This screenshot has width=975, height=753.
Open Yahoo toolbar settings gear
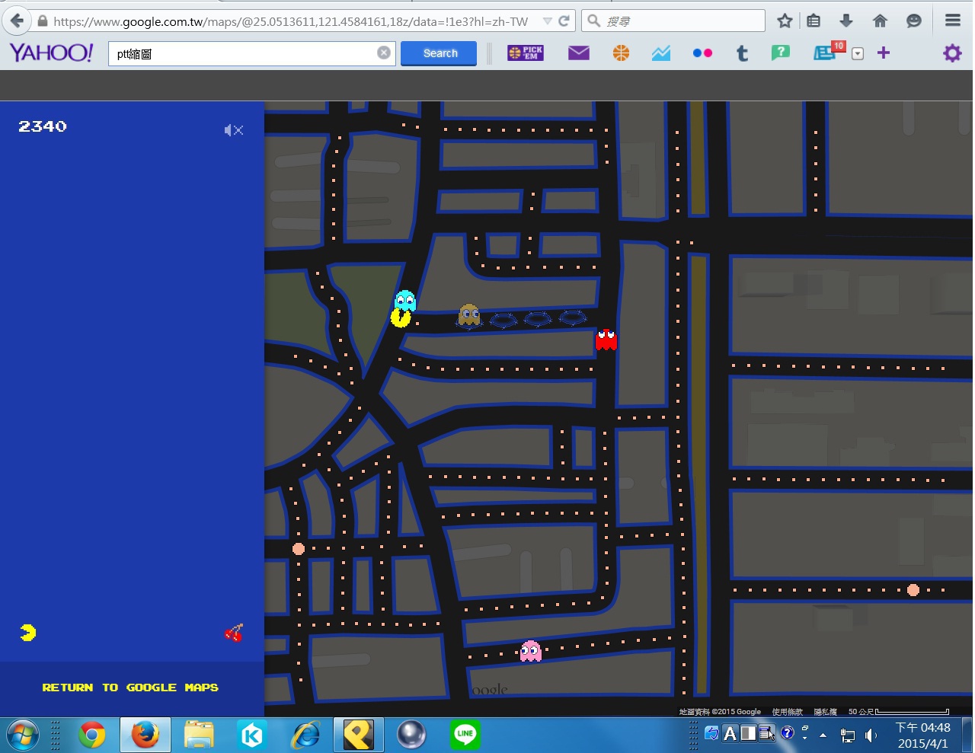(x=952, y=53)
